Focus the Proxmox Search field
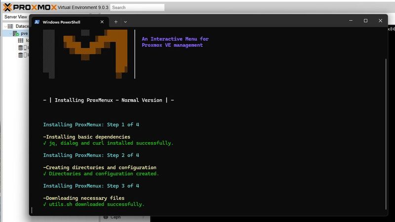395x222 pixels. coord(137,7)
